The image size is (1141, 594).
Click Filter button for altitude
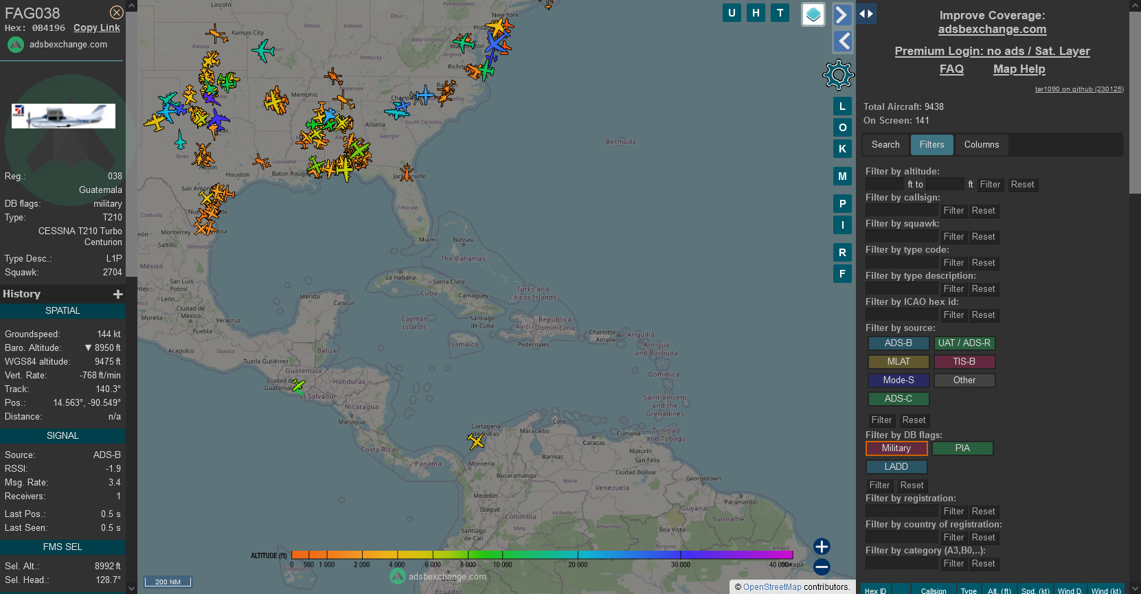click(990, 185)
